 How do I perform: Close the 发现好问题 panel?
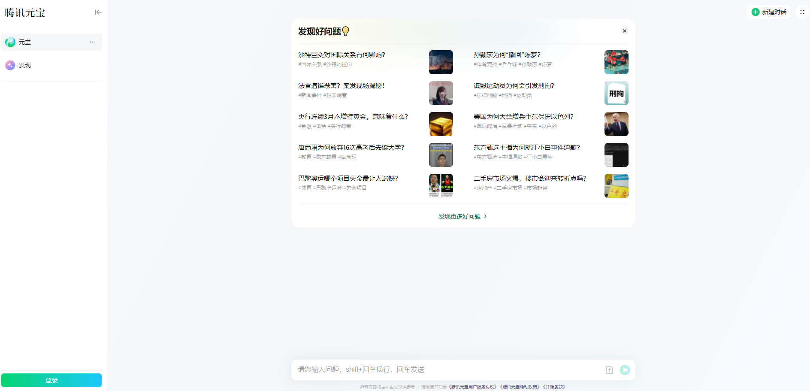pos(625,31)
